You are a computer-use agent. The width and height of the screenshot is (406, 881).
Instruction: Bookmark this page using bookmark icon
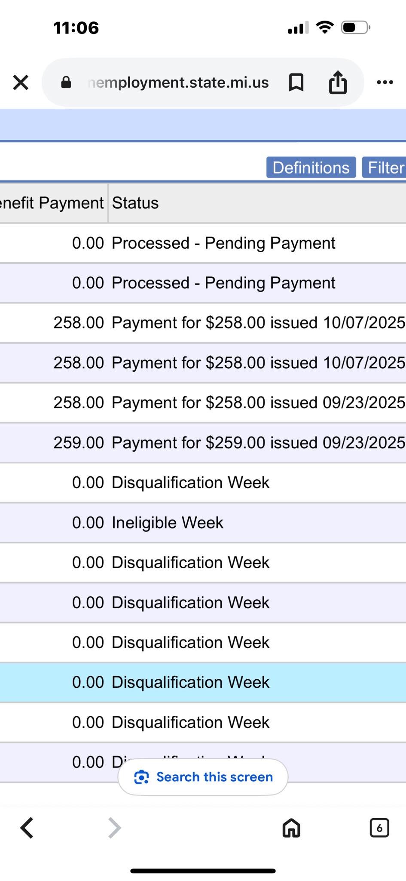click(x=296, y=82)
